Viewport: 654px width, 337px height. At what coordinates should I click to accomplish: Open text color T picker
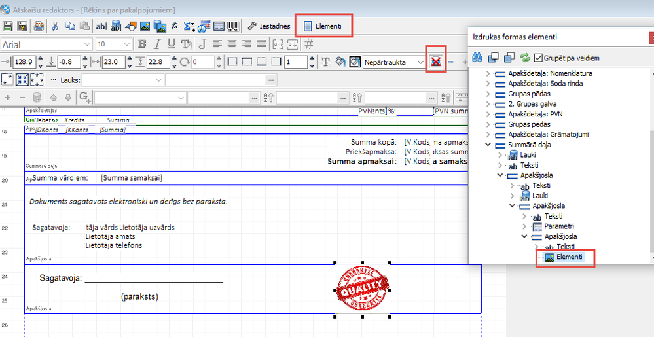326,62
